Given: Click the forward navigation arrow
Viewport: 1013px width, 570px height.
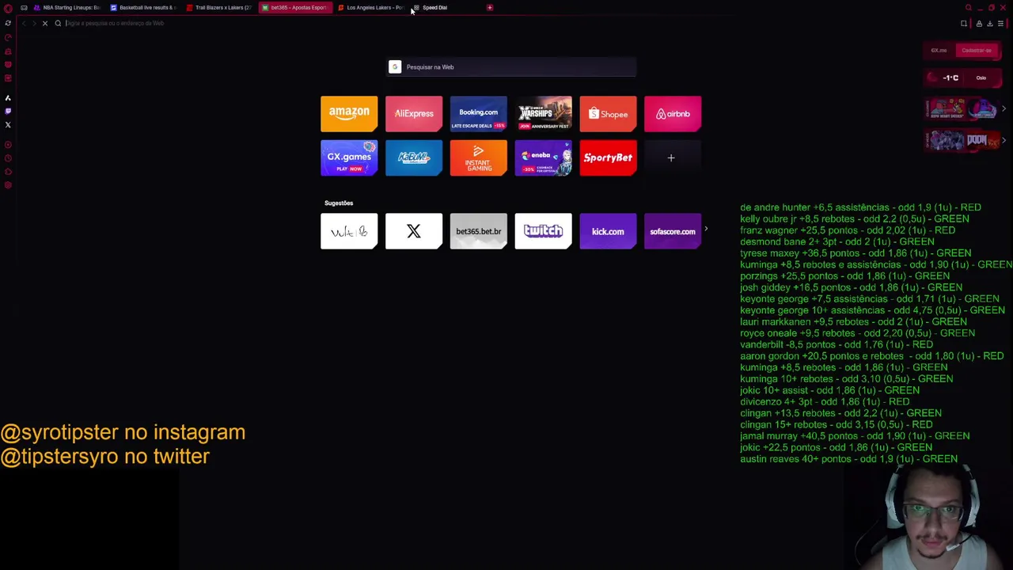Looking at the screenshot, I should 34,23.
